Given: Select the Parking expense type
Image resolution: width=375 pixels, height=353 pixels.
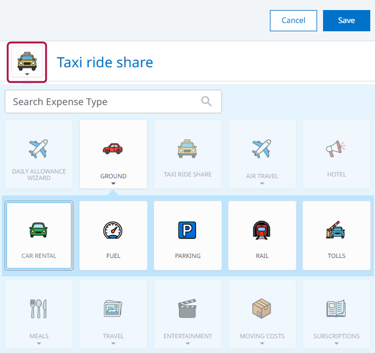Looking at the screenshot, I should click(188, 235).
